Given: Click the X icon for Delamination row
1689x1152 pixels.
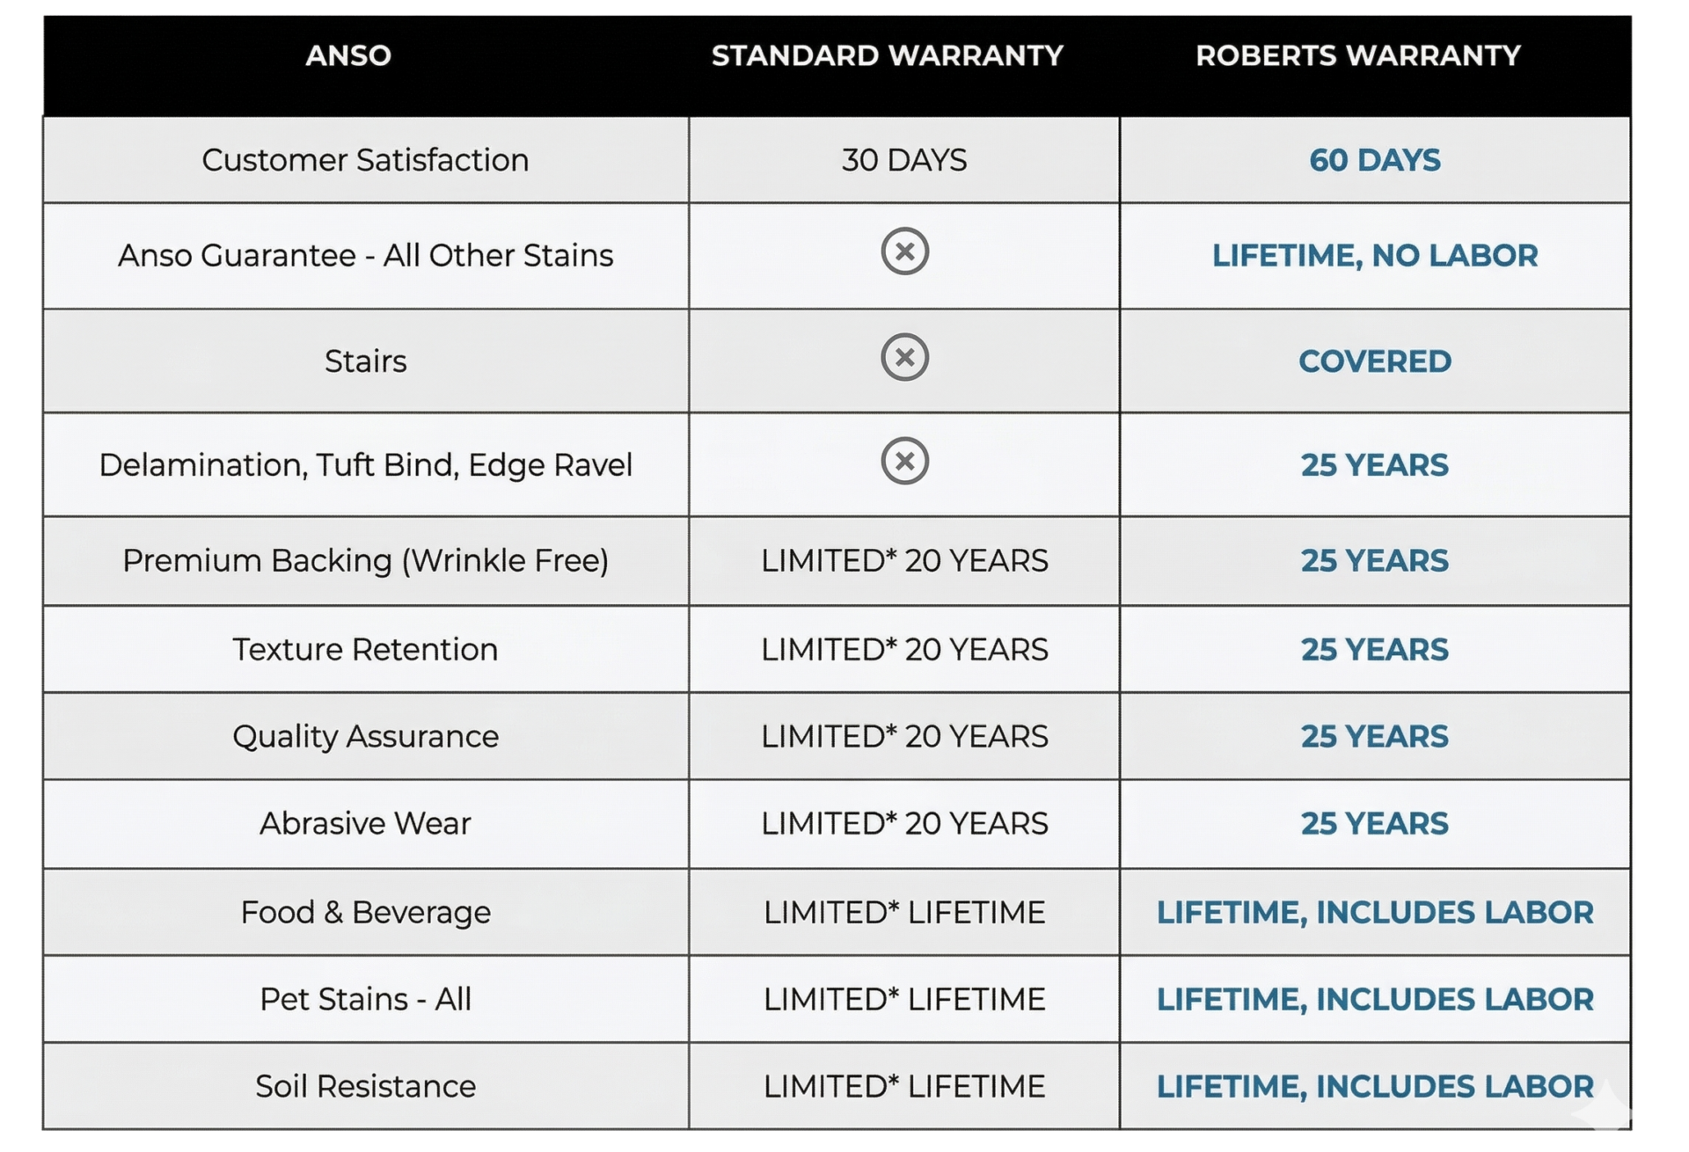Looking at the screenshot, I should pyautogui.click(x=904, y=461).
